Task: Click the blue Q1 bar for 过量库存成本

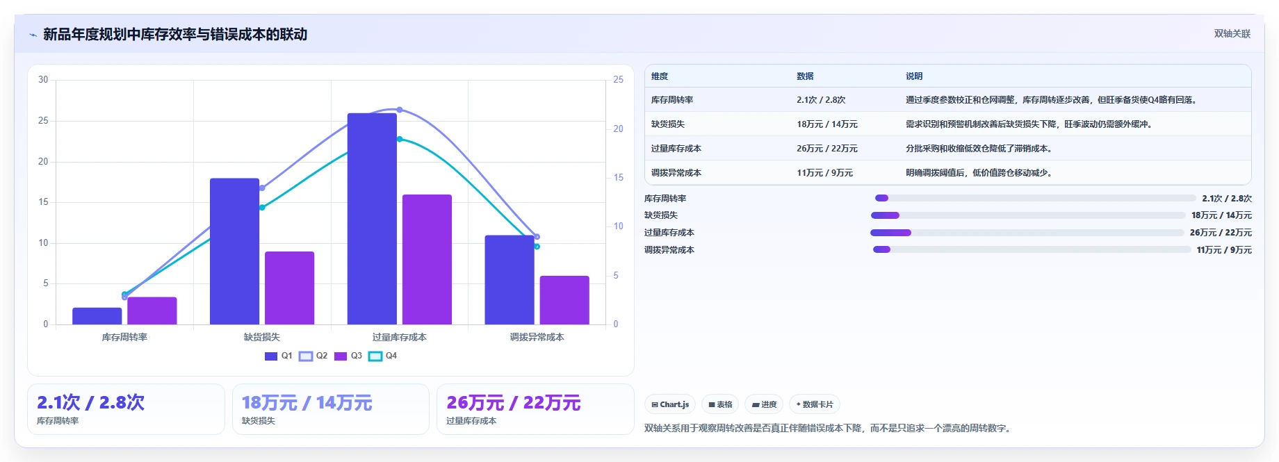Action: 372,219
